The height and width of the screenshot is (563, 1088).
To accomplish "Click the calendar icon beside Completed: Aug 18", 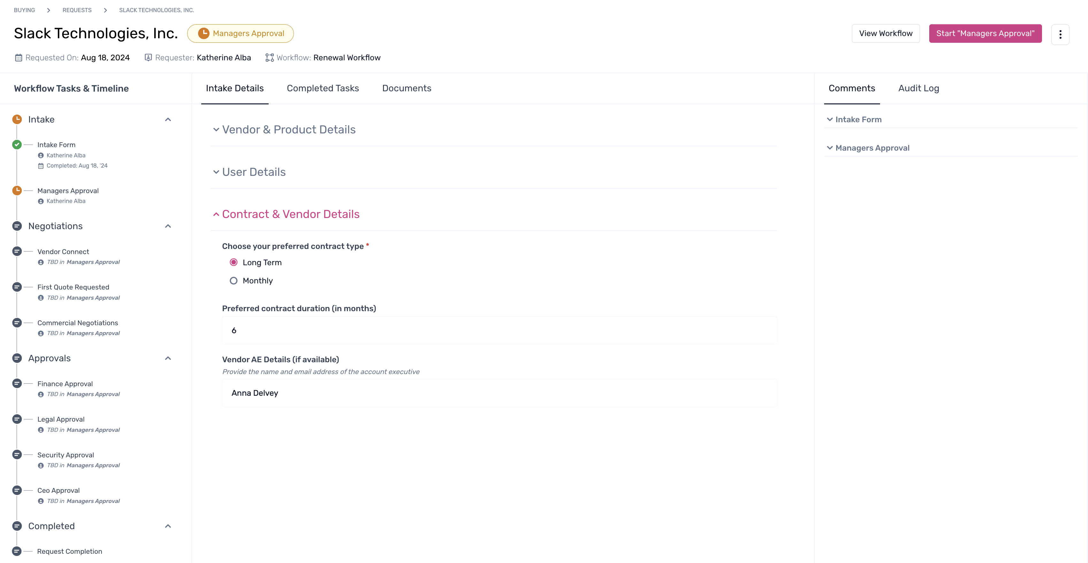I will [x=41, y=166].
